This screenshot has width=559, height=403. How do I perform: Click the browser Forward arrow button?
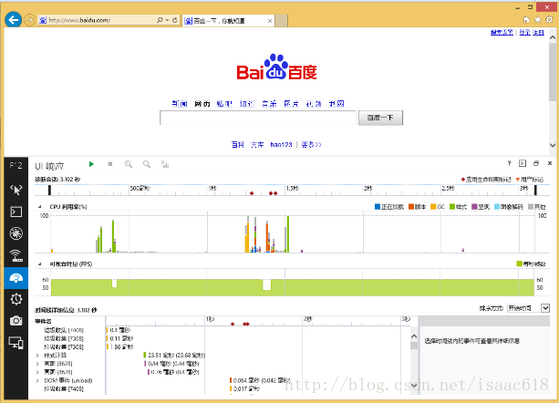[x=29, y=20]
